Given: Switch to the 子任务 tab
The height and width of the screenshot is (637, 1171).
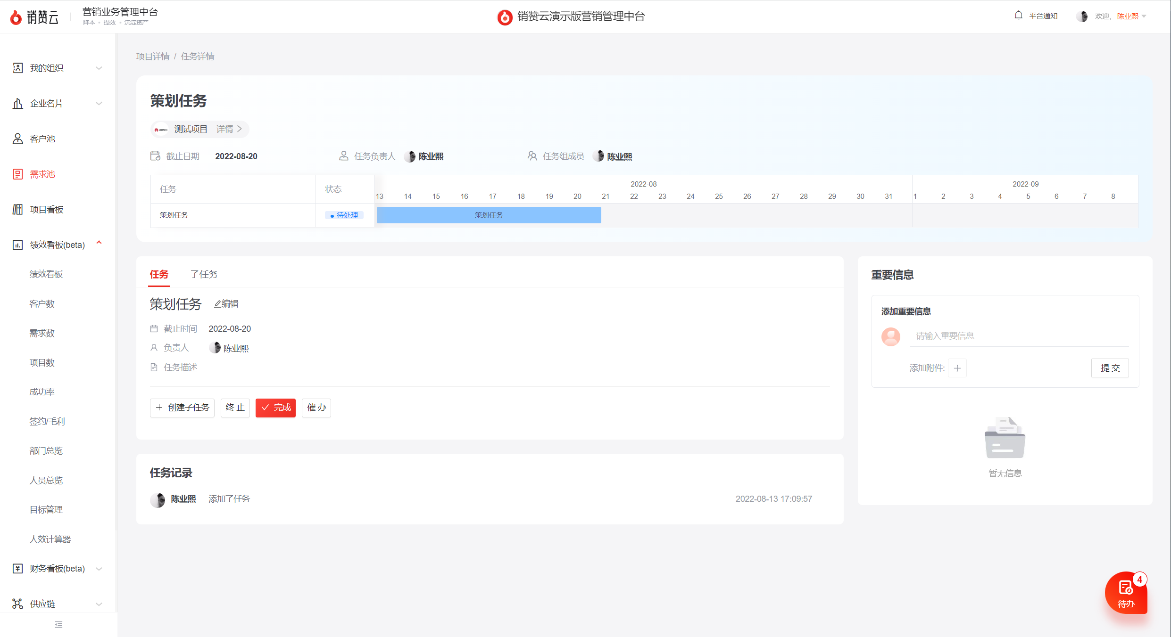Looking at the screenshot, I should tap(204, 275).
